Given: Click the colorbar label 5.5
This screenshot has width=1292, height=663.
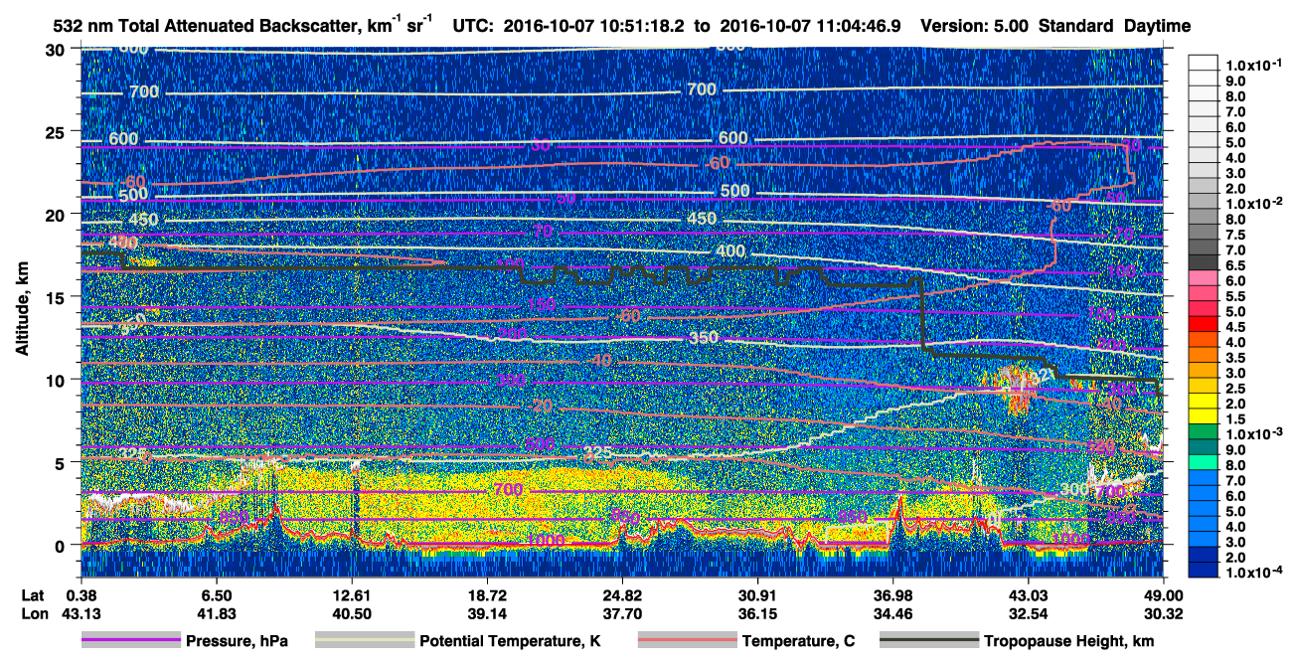Looking at the screenshot, I should (x=1237, y=296).
